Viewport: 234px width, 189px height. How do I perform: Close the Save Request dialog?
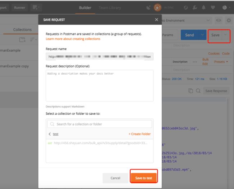(x=156, y=19)
